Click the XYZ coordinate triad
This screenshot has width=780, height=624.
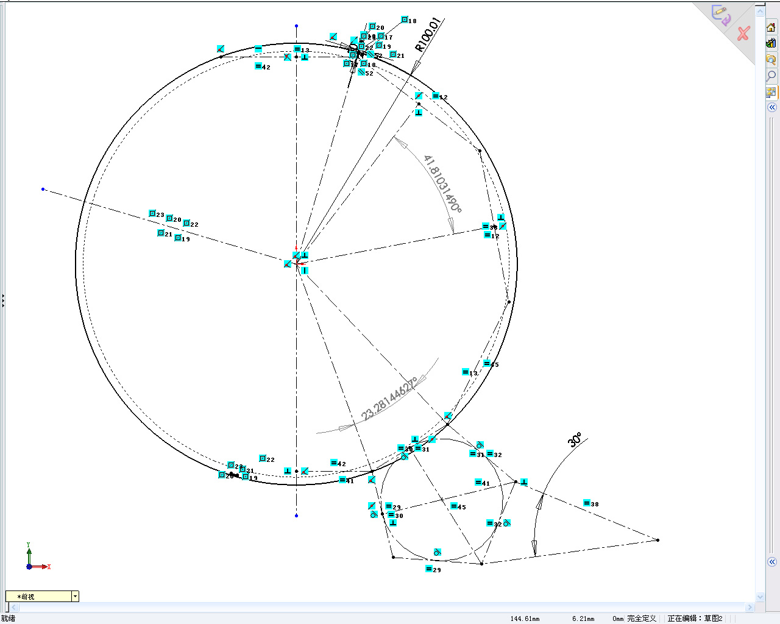37,557
